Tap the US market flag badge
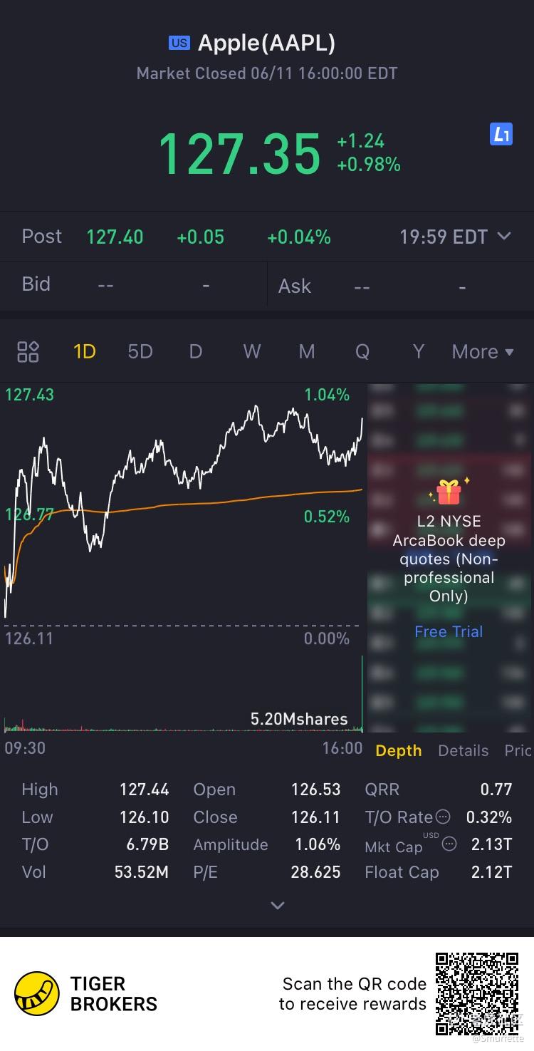 pos(179,43)
